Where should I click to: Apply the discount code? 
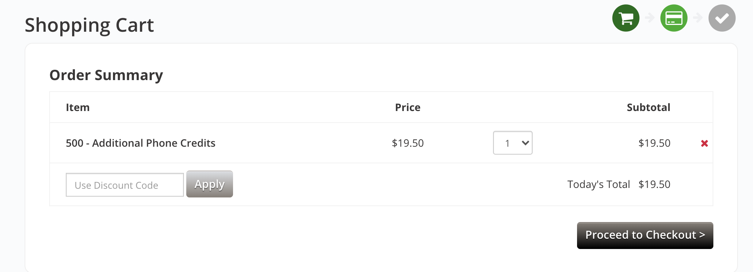pos(210,184)
